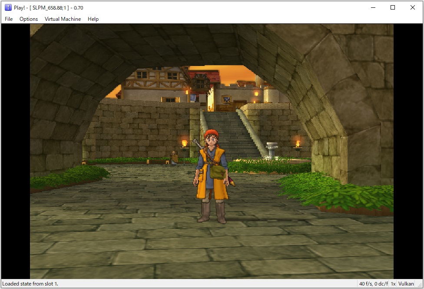Click the '40 f/s, 0 dc/f' status readout
This screenshot has height=289, width=424.
[x=374, y=284]
